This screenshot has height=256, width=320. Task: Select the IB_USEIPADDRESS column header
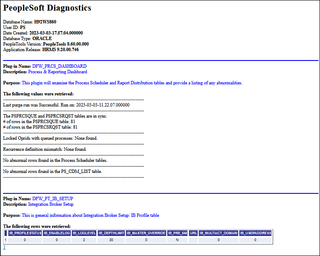click(255, 233)
